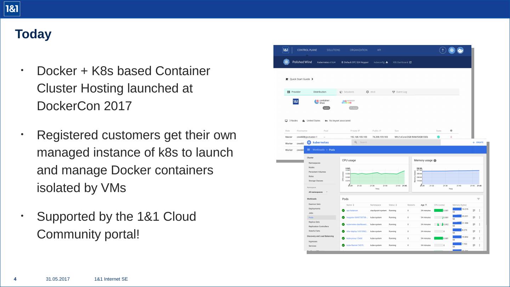View logs for the spc-balancer pod

click(x=474, y=210)
